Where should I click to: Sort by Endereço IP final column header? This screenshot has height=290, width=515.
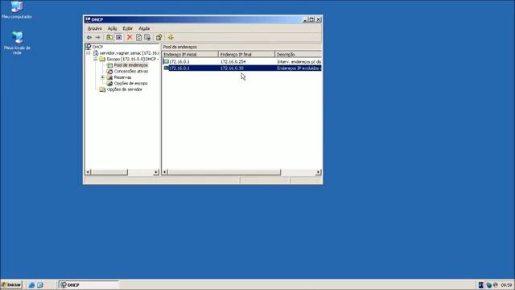246,54
